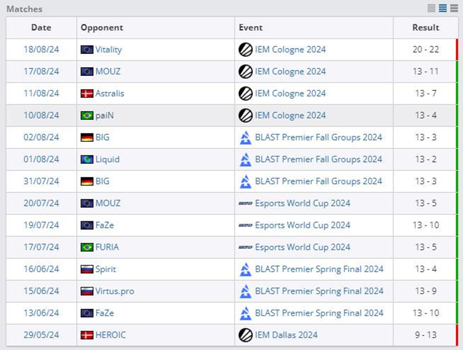The image size is (463, 350).
Task: Click the German flag in the 02/08/24 BIG row
Action: 87,137
